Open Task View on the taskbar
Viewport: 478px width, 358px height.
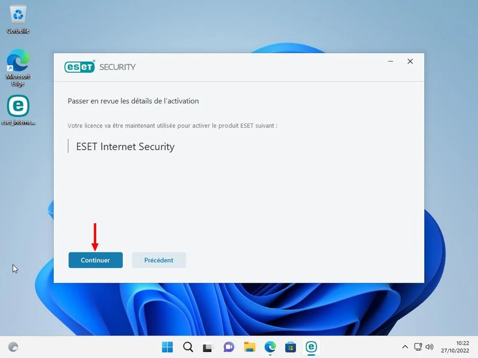coord(208,347)
